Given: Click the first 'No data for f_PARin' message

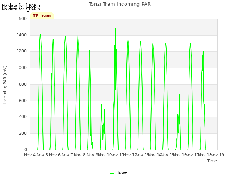Looking at the screenshot, I should pos(21,5).
